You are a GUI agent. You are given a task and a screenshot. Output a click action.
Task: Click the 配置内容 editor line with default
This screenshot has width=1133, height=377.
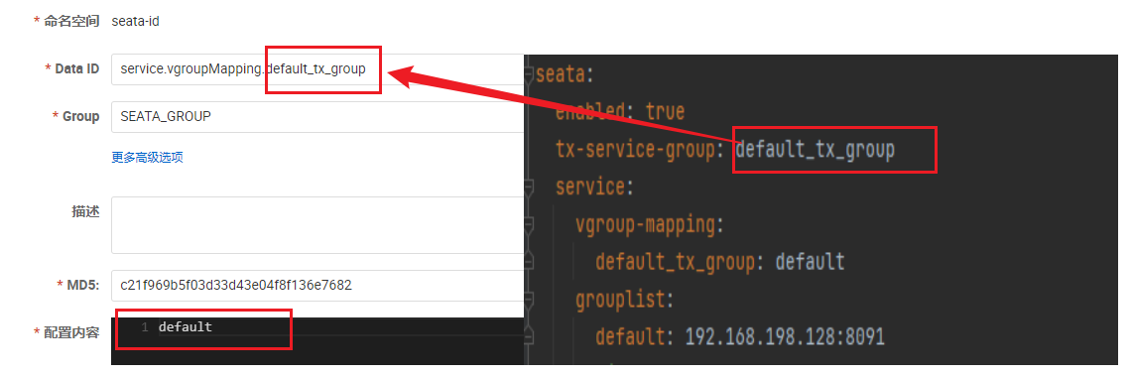click(x=185, y=326)
